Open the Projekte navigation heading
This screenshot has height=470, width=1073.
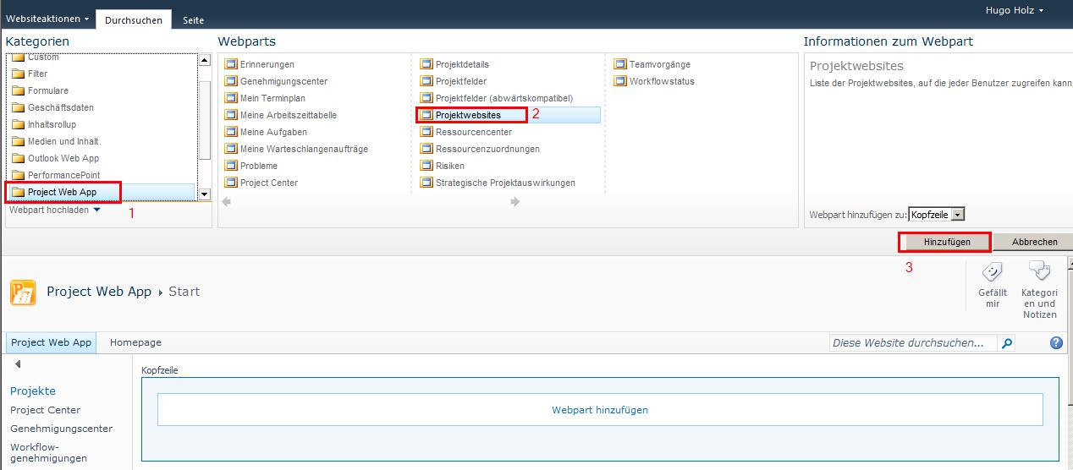33,391
